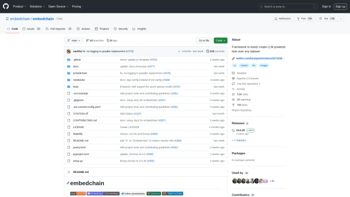Screen dimensions: 350x197
Task: Click the commit history clock icon
Action: (x=208, y=51)
